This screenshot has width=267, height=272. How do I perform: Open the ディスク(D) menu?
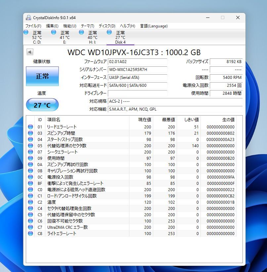(107, 26)
